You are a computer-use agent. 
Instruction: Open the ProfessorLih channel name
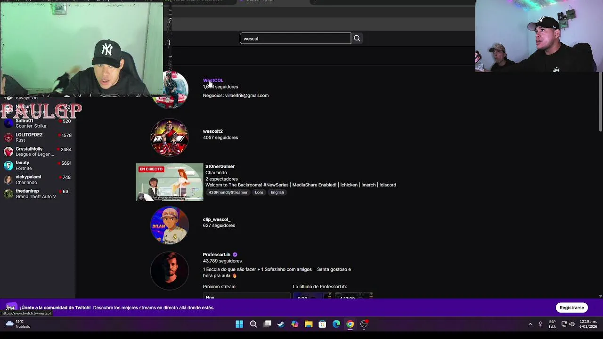click(x=217, y=255)
